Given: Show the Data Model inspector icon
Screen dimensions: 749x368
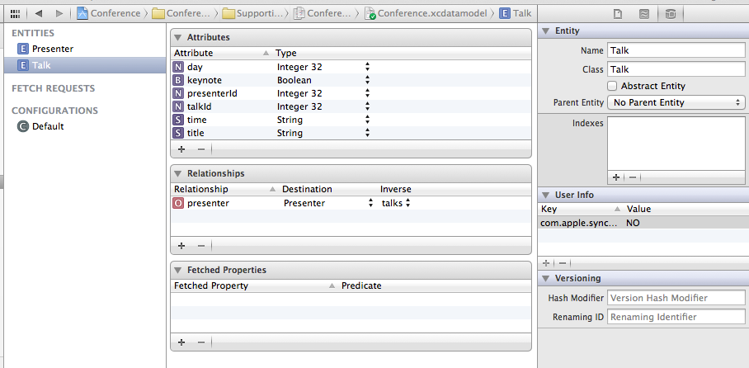Looking at the screenshot, I should point(670,14).
